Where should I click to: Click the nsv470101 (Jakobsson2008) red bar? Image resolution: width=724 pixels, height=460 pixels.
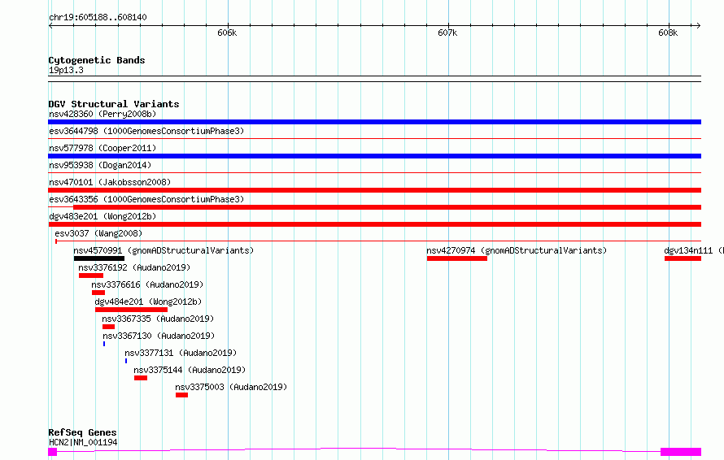coord(374,190)
